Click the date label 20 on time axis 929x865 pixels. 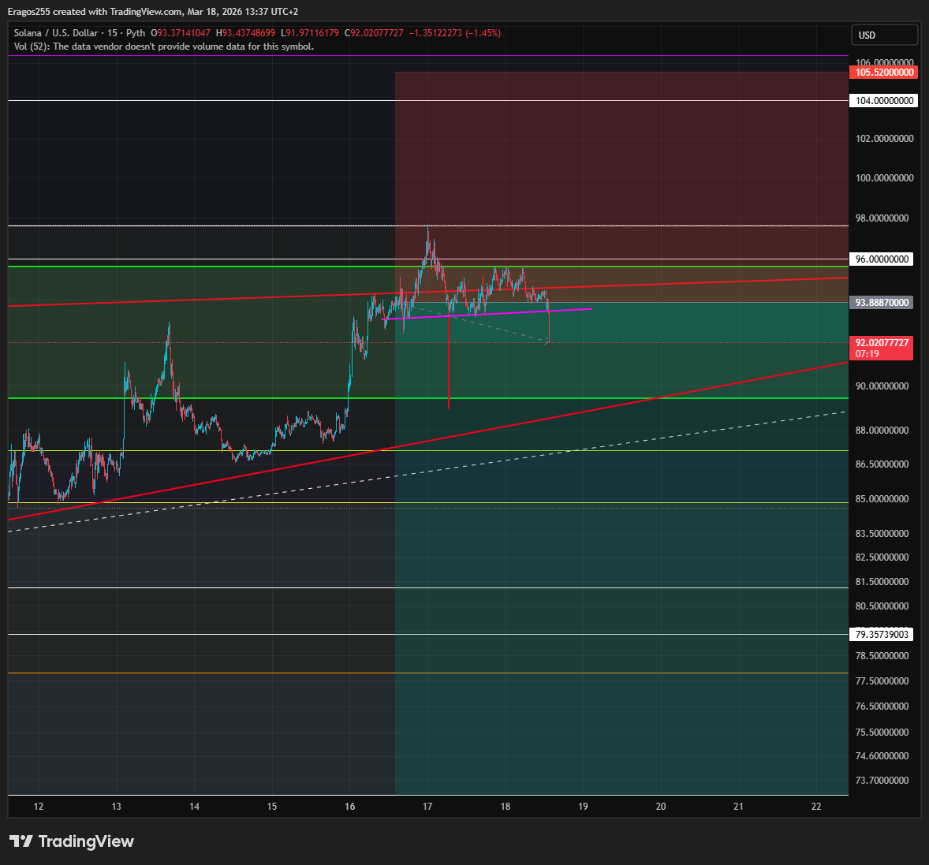pos(661,807)
